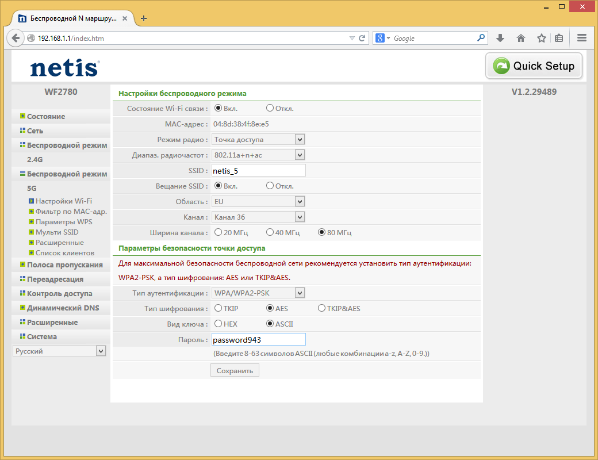Click the address bar URL

[x=71, y=38]
